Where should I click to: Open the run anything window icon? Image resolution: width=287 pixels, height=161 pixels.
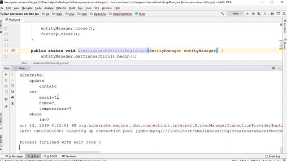(x=278, y=14)
